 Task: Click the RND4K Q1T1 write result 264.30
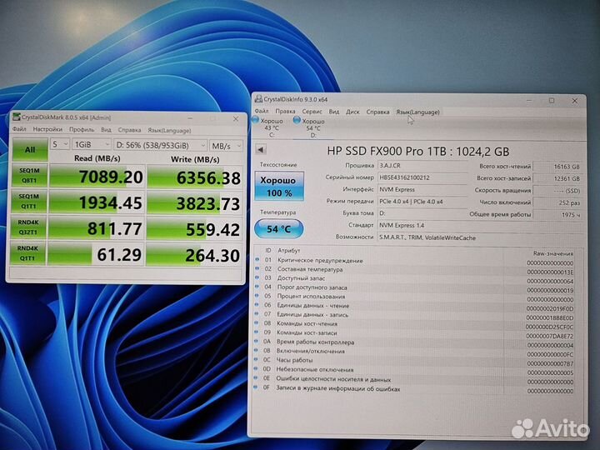coord(193,255)
